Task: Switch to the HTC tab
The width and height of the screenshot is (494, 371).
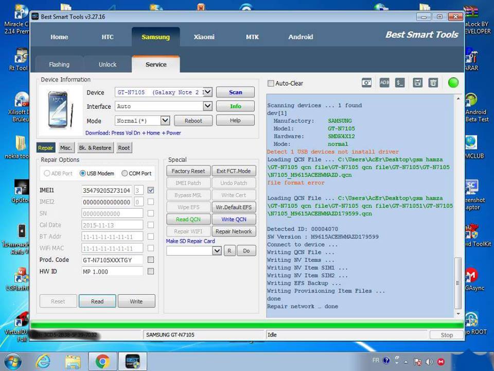Action: point(108,37)
